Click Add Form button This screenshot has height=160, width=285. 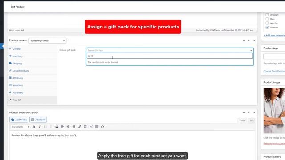click(38, 120)
